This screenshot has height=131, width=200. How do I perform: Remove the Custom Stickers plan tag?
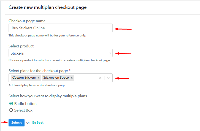pyautogui.click(x=39, y=78)
